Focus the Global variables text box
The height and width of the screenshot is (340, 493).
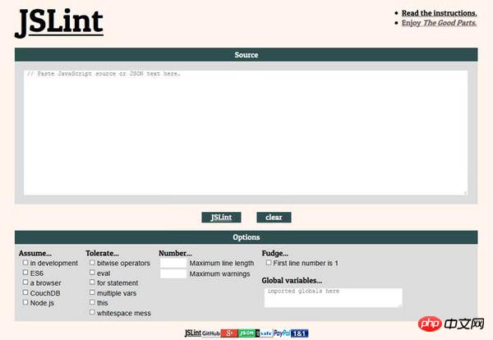click(x=334, y=297)
